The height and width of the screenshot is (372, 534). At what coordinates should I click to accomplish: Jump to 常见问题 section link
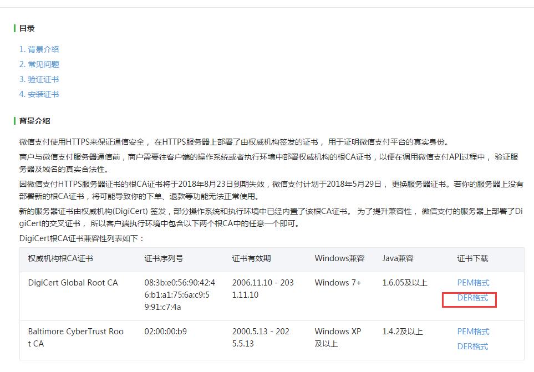[x=39, y=64]
